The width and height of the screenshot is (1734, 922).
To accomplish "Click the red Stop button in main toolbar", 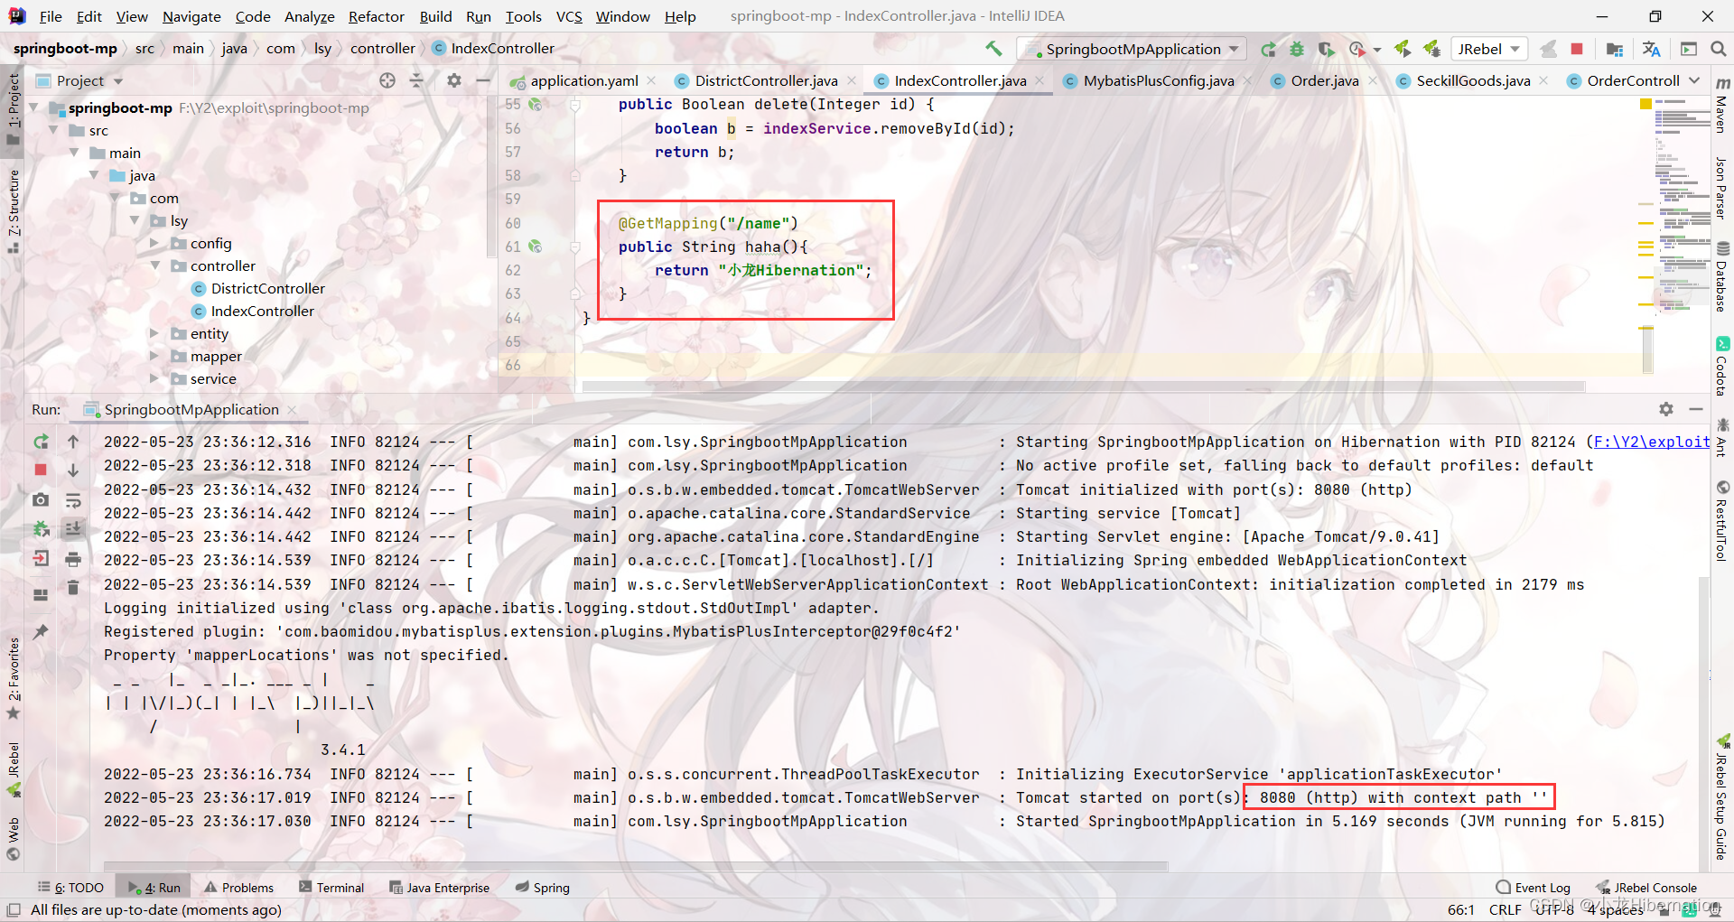I will 1577,49.
